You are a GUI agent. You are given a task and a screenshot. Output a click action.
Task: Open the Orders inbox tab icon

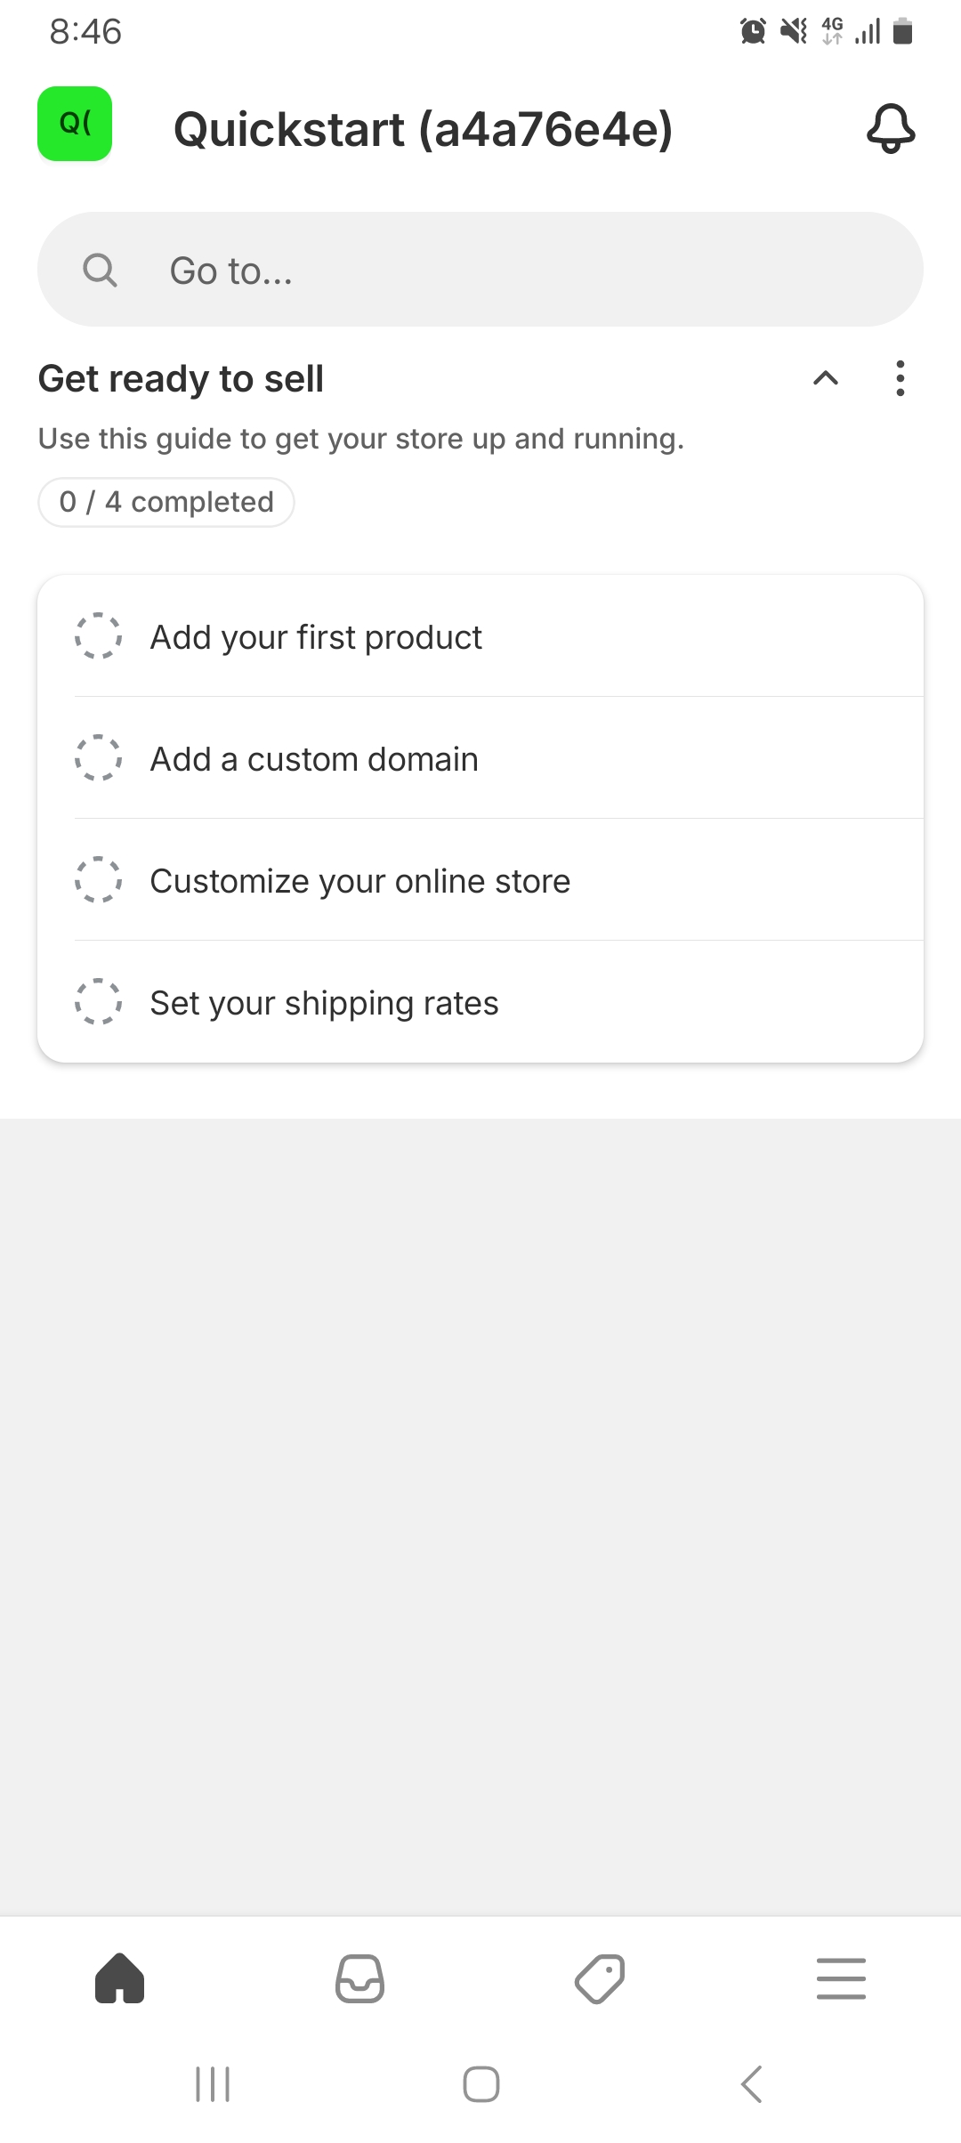(360, 1978)
